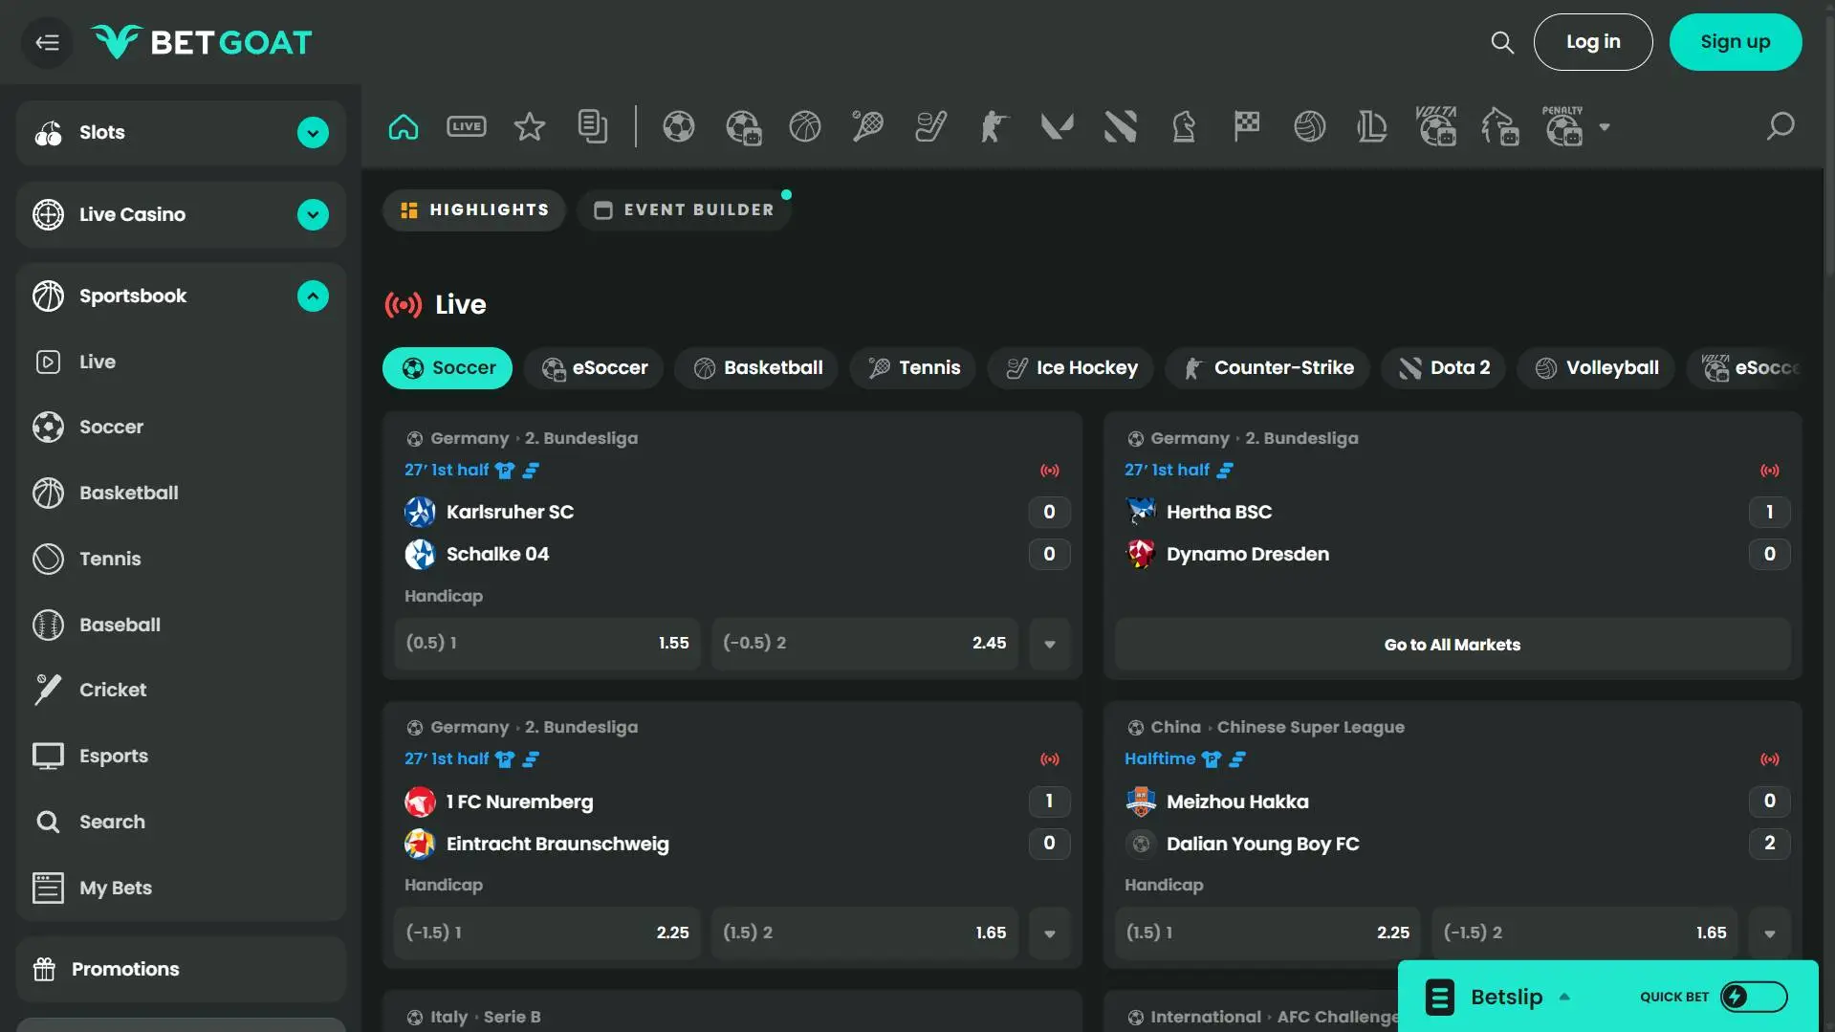The width and height of the screenshot is (1835, 1032).
Task: Open the bet history documents icon in toolbar
Action: [593, 126]
